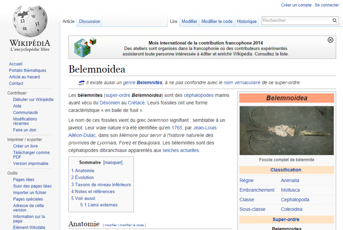Jump to 5.1 Liens externes
This screenshot has height=230, width=343.
pyautogui.click(x=99, y=205)
